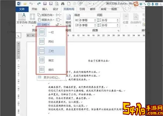Image resolution: width=163 pixels, height=116 pixels.
Task: Open the hyphenation bc dropdown icon
Action: pyautogui.click(x=58, y=25)
